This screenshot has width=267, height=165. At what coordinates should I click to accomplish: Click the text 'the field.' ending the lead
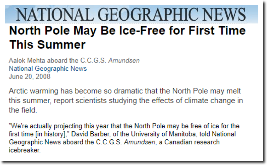point(23,110)
